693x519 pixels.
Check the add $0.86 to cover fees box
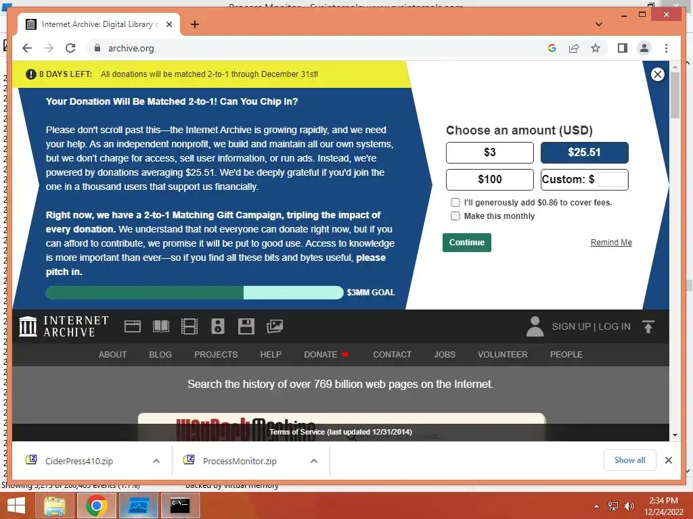[x=455, y=203]
